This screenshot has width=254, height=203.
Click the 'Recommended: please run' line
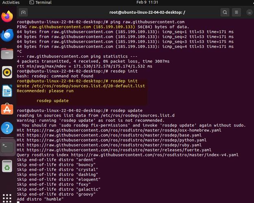45,91
